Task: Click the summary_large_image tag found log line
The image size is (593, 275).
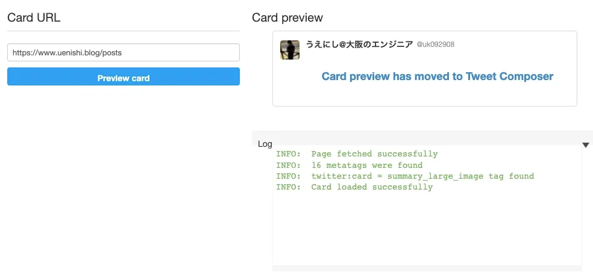Action: [405, 176]
